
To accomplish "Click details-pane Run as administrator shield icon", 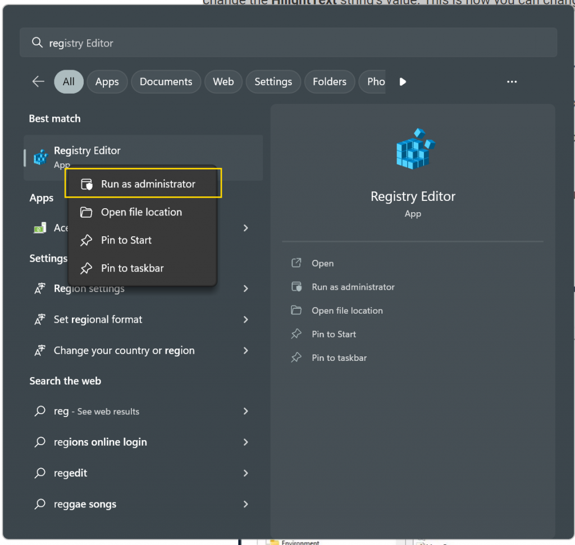I will click(x=296, y=287).
